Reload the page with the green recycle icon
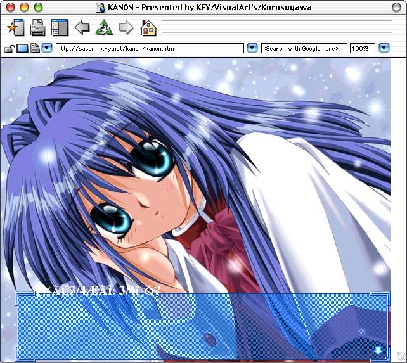 104,27
